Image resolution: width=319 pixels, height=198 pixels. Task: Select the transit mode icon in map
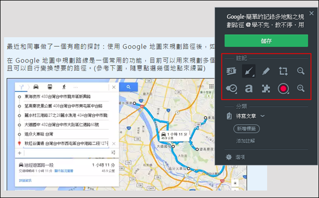50,87
